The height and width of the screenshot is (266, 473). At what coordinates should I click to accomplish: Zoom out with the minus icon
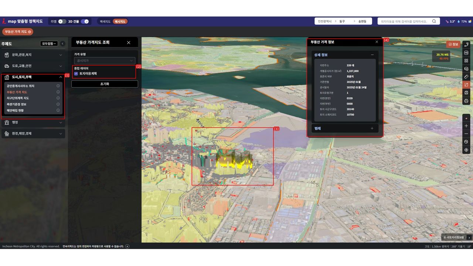coord(466,134)
